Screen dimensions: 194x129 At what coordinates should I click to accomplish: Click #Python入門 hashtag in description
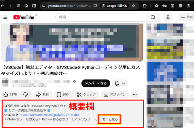(x=54, y=106)
